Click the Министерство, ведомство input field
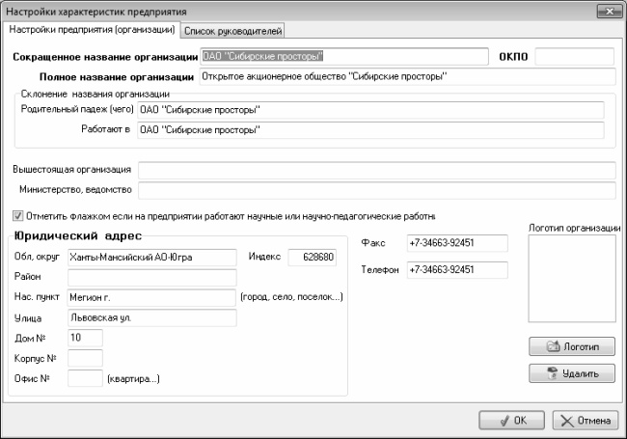The height and width of the screenshot is (439, 627). click(376, 188)
